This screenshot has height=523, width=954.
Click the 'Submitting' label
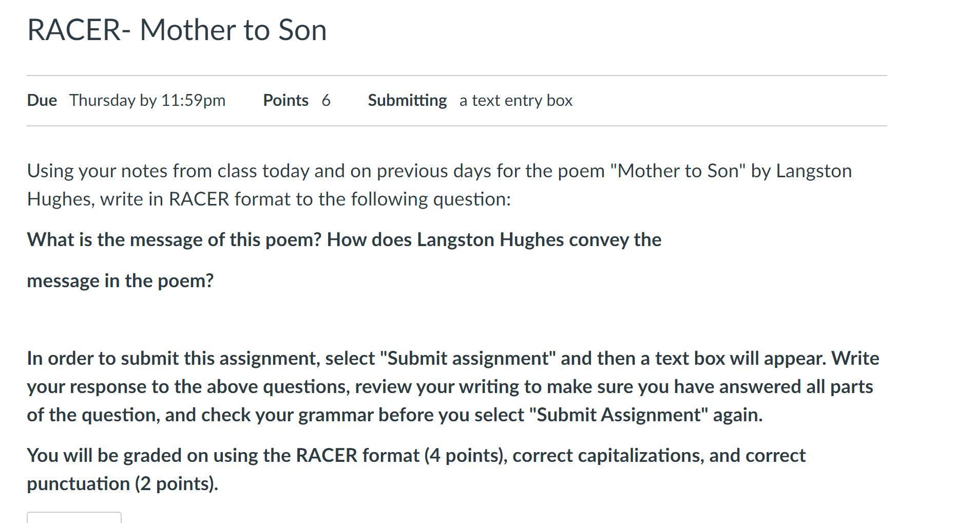point(407,100)
